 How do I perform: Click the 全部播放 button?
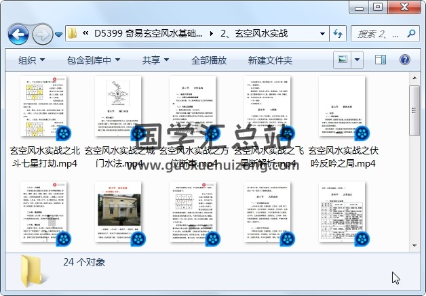click(x=209, y=60)
